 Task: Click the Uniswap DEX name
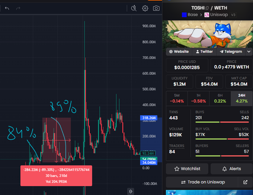[x=219, y=15]
